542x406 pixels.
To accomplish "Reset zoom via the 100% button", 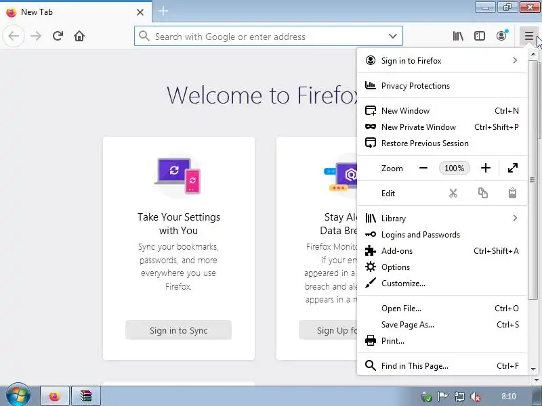I will coord(454,168).
